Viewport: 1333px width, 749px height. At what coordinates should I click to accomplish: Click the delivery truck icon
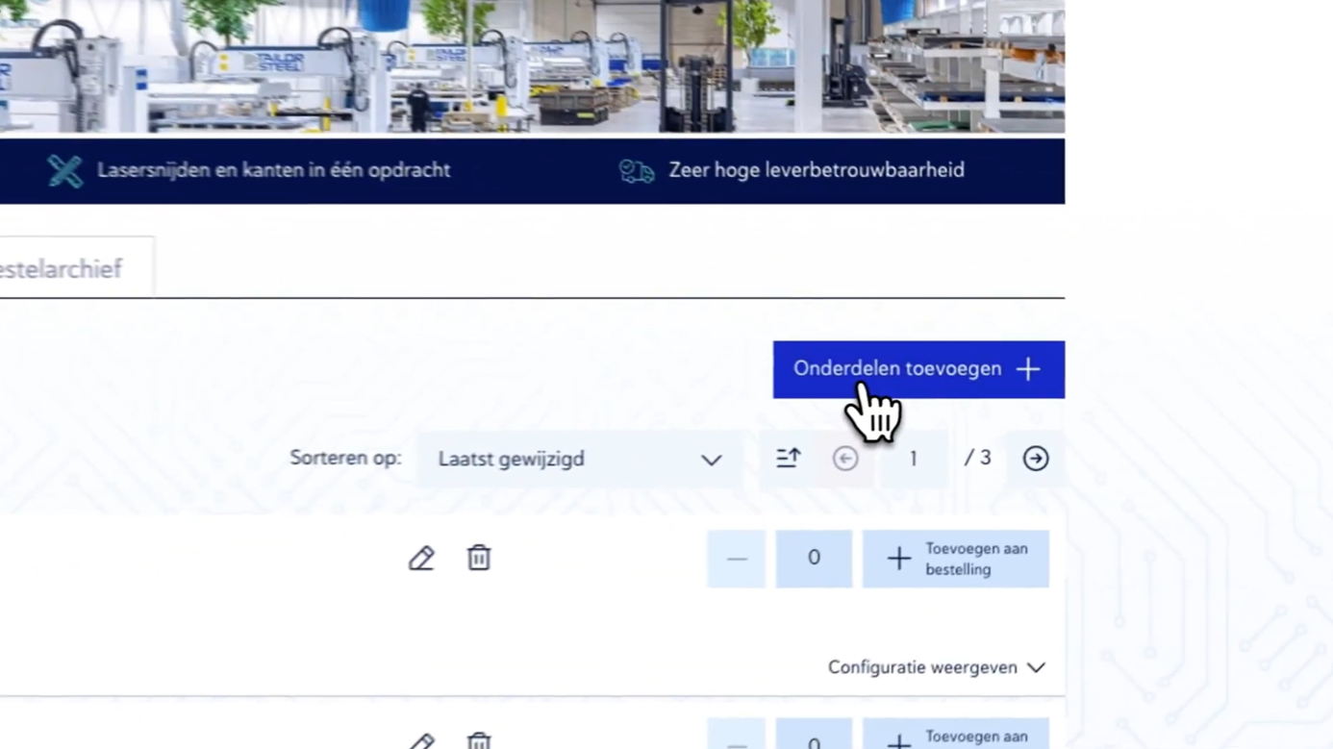tap(636, 171)
